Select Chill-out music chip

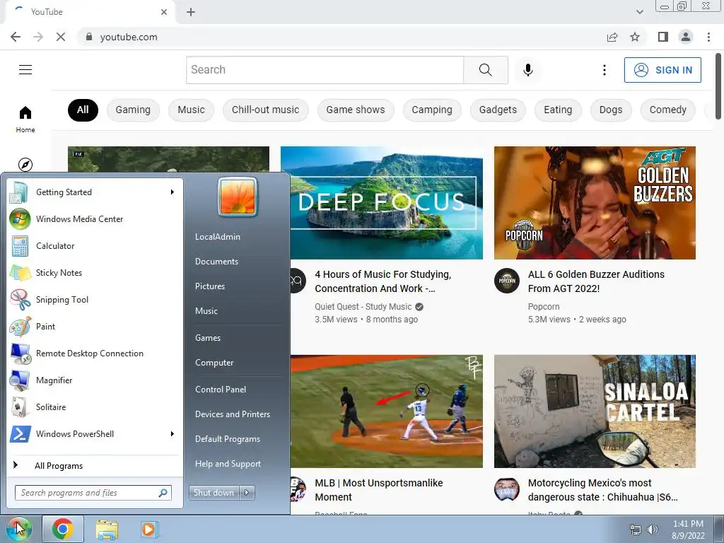tap(266, 110)
